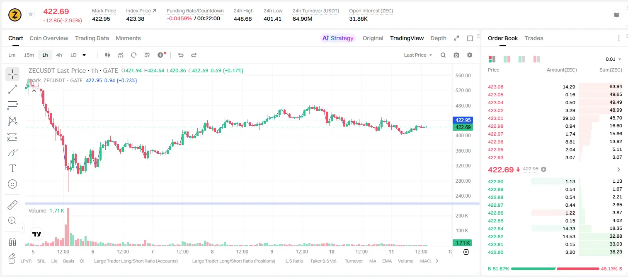
Task: Open order book three-dot options menu
Action: (619, 38)
